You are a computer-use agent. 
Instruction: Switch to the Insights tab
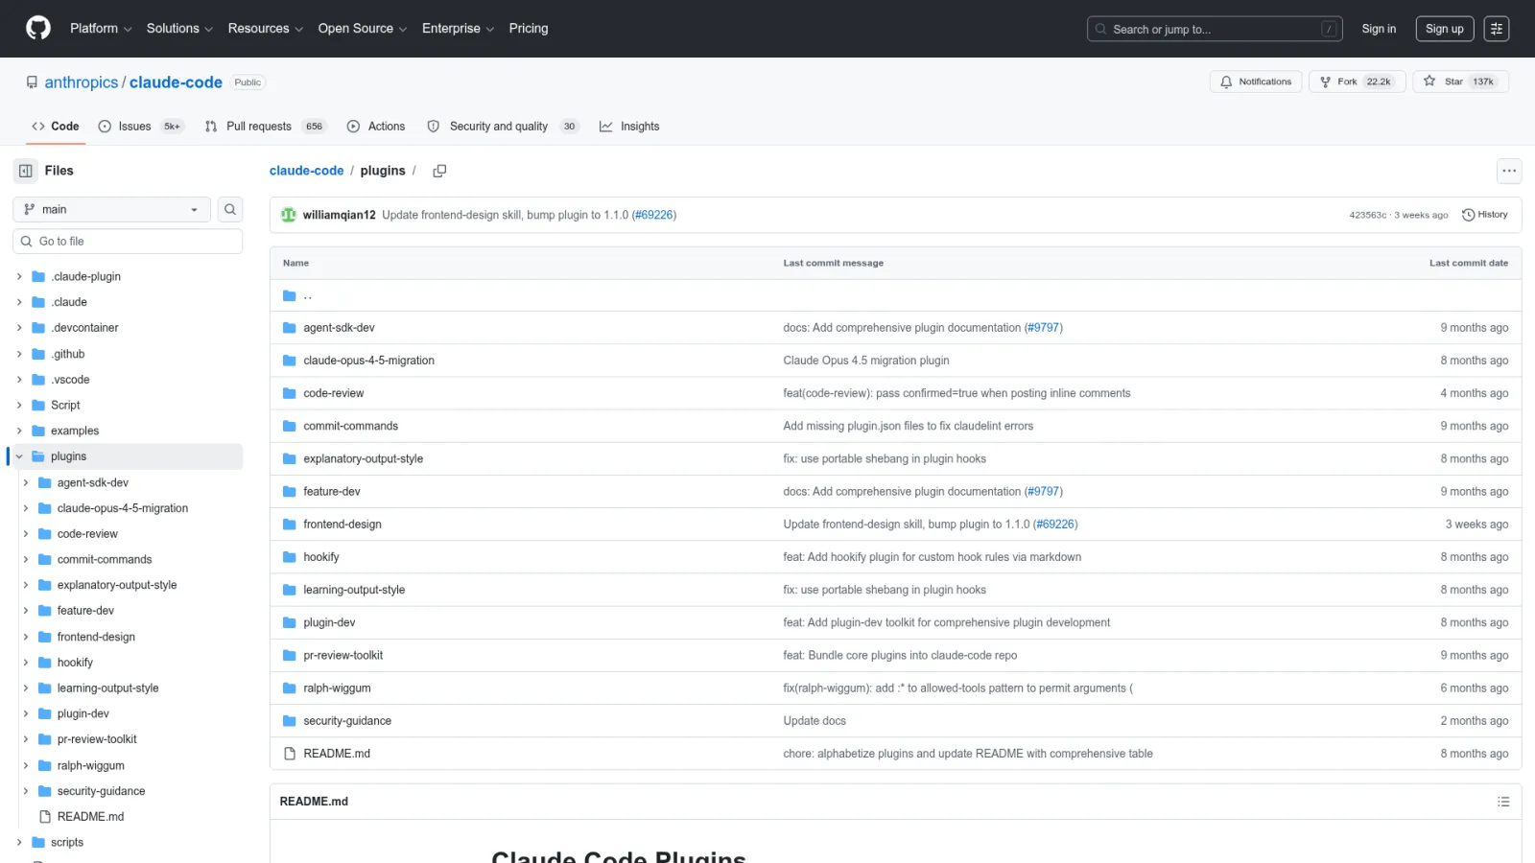629,127
